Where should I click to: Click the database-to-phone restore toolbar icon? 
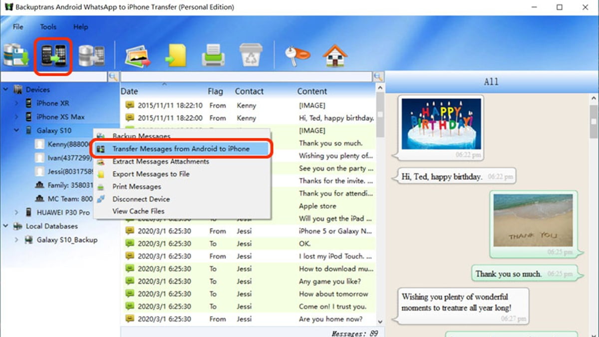[x=91, y=55]
